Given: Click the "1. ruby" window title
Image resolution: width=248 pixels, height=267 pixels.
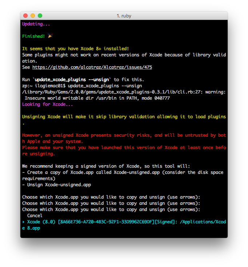Looking at the screenshot, I should 124,16.
